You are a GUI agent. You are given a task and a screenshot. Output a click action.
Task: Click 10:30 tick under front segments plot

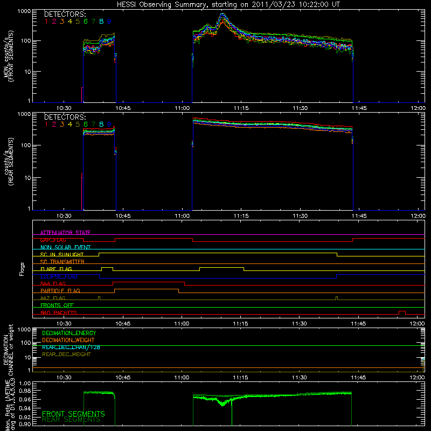[x=64, y=108]
